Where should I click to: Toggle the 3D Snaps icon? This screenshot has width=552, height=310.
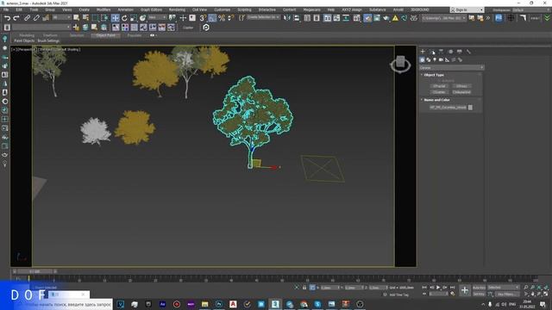(204, 17)
